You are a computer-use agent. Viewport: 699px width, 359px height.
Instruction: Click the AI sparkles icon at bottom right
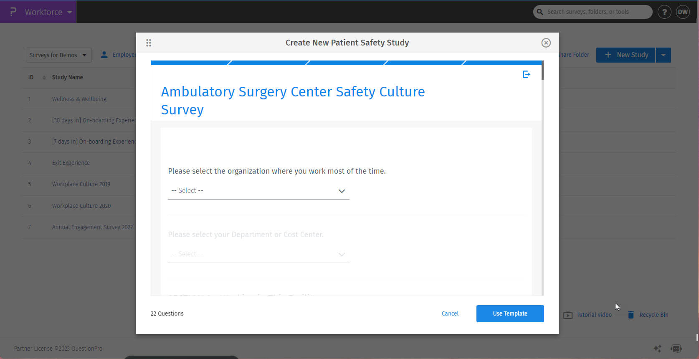pyautogui.click(x=658, y=349)
